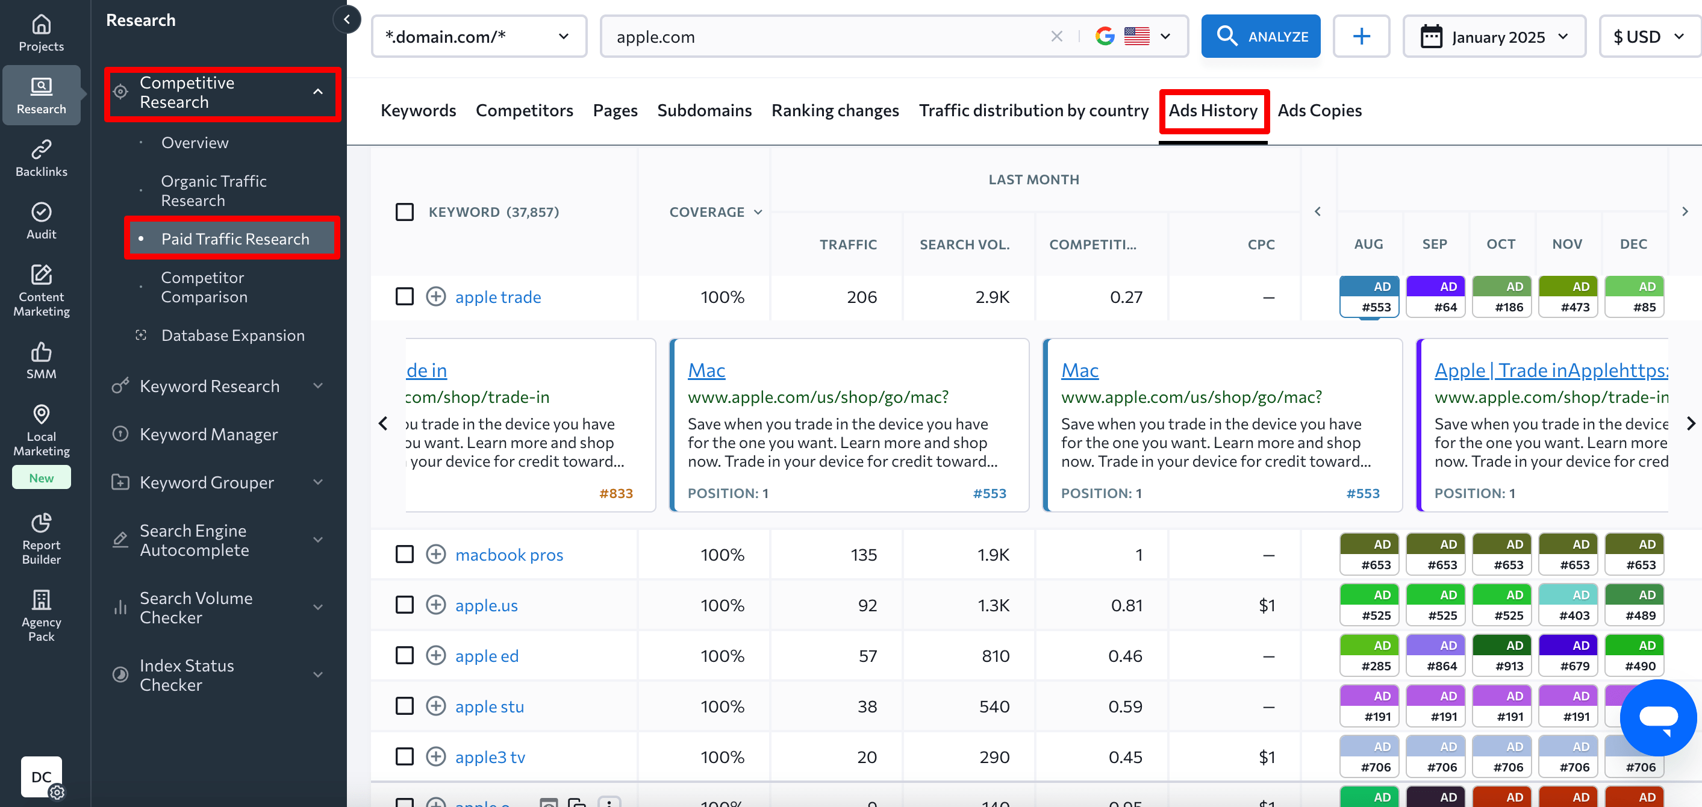1702x807 pixels.
Task: Expand the Search Volume Checker menu
Action: pos(318,608)
